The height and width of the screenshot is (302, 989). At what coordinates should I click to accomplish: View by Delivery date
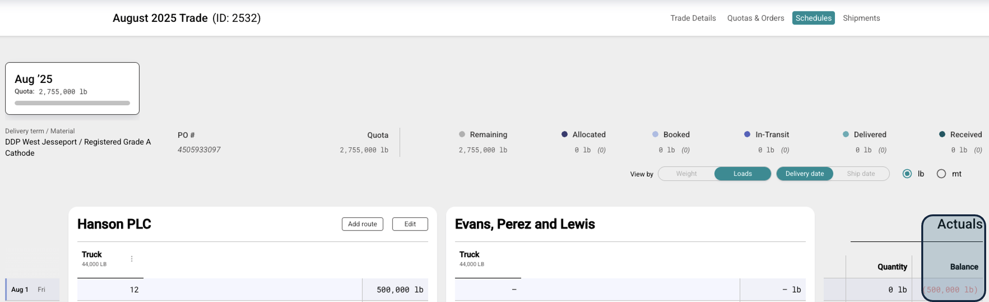tap(804, 174)
